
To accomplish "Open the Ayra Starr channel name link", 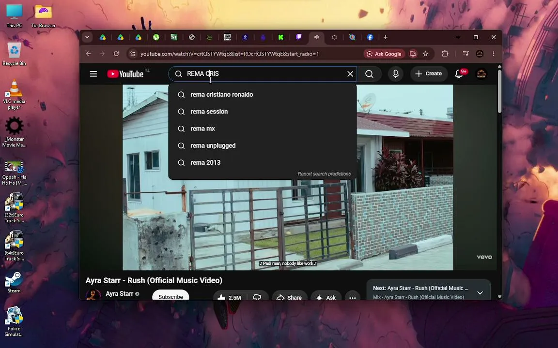I will click(x=119, y=294).
